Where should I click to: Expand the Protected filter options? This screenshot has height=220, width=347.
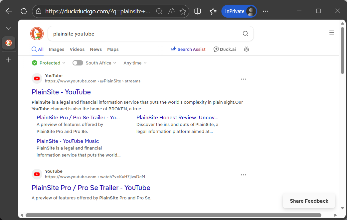(x=49, y=63)
